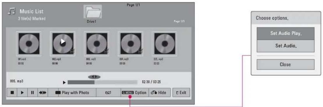Select the 003.mp3 disc thumbnail

pyautogui.click(x=97, y=43)
